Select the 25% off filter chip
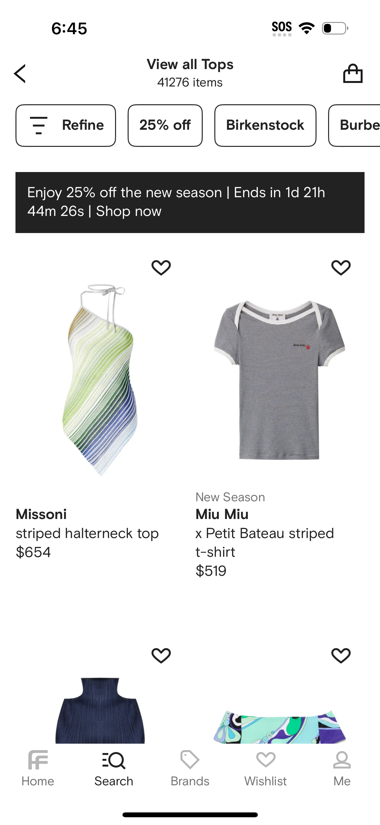This screenshot has width=380, height=825. pos(165,125)
